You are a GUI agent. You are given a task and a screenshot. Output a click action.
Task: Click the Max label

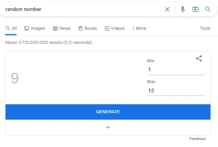point(151,82)
